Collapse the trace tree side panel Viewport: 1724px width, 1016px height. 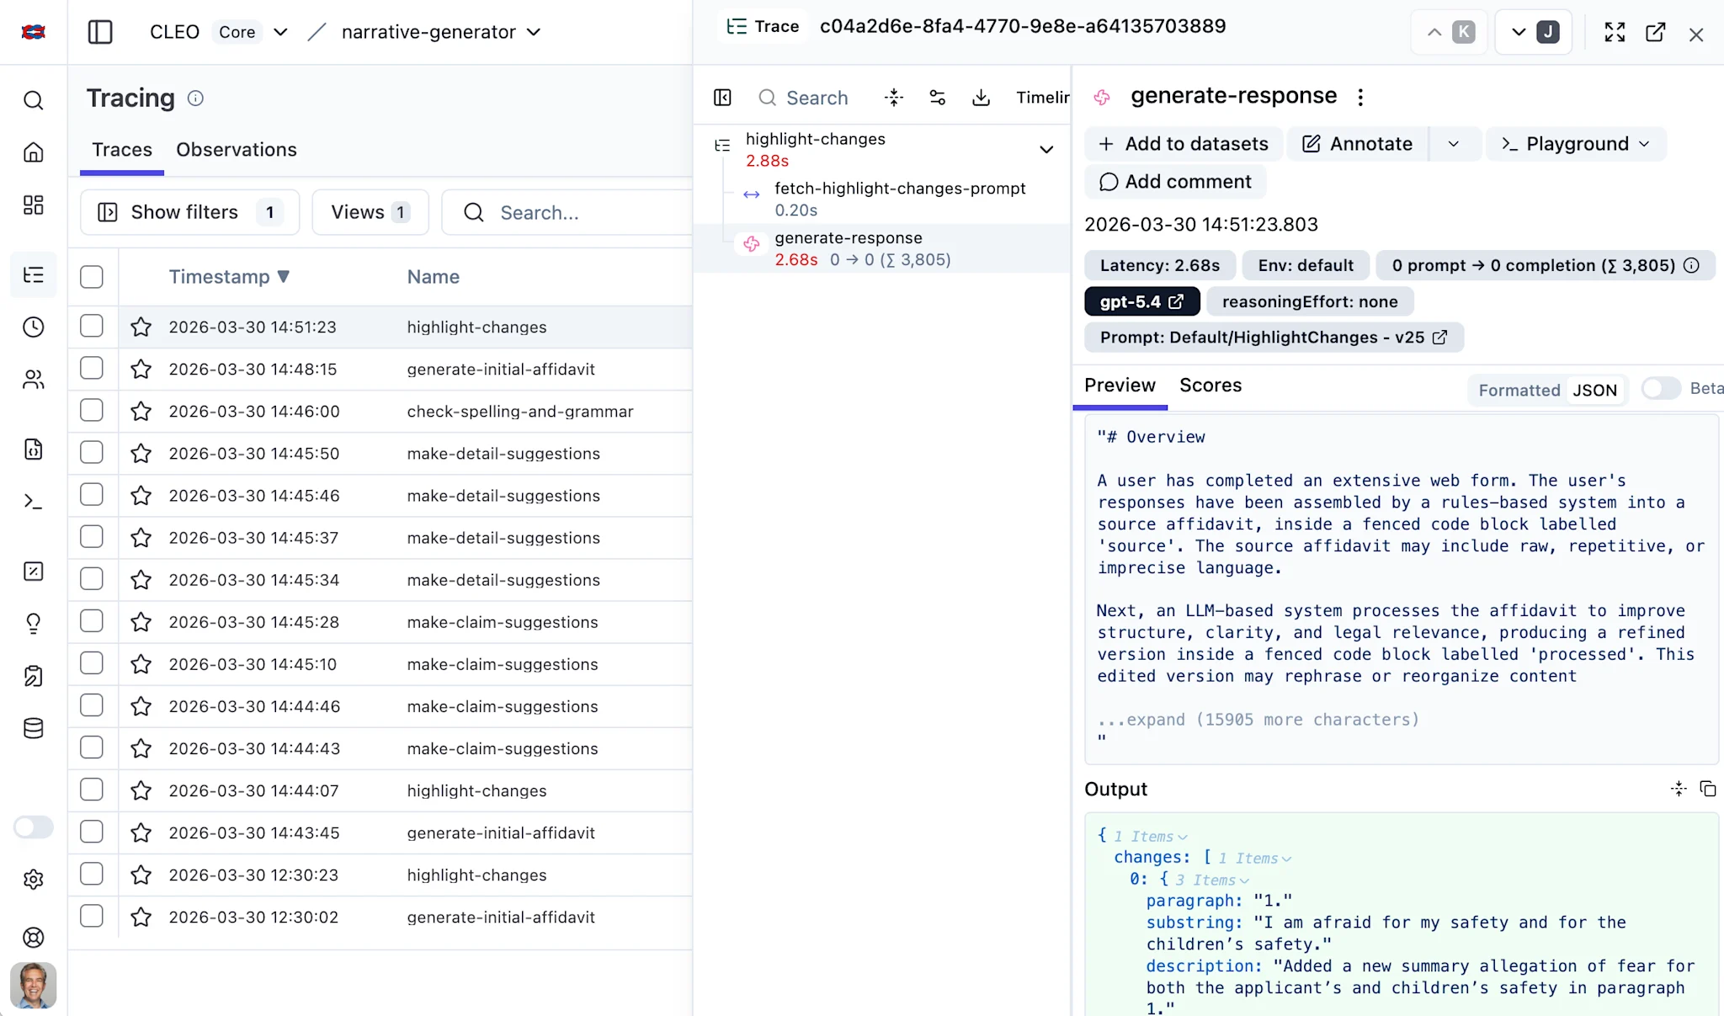(x=722, y=98)
